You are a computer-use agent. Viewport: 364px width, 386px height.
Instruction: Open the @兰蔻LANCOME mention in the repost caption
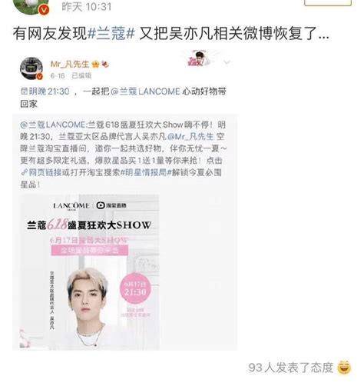point(145,92)
